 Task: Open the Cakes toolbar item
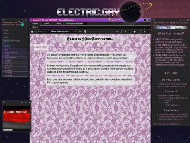46,24
